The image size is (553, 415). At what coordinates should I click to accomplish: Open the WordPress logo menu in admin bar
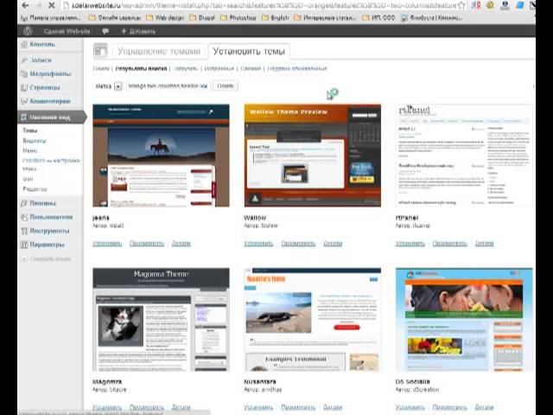coord(28,31)
